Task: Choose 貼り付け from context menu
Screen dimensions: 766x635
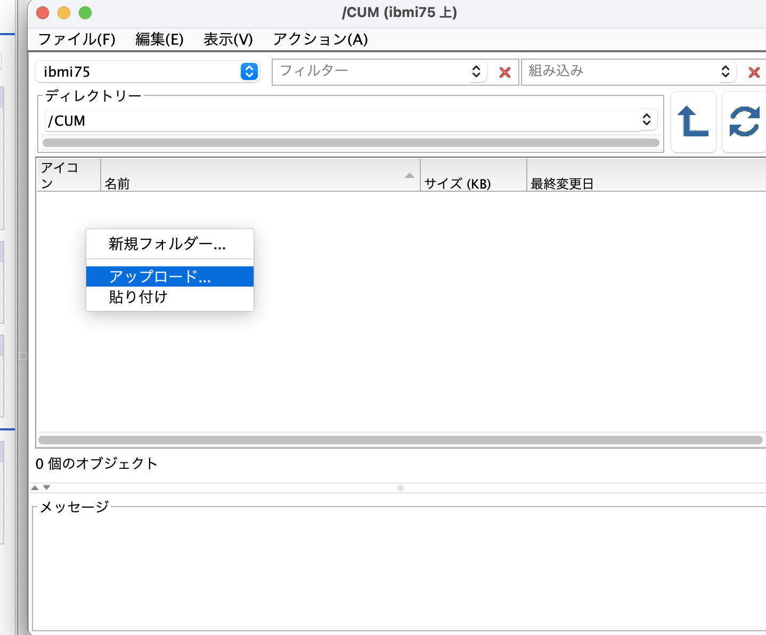Action: click(x=170, y=297)
